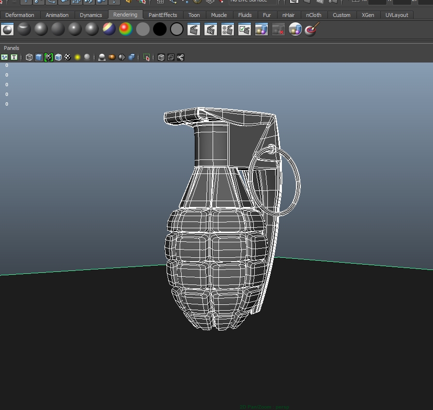This screenshot has height=410, width=433.
Task: Select the nCloth shelf tab
Action: coord(314,15)
